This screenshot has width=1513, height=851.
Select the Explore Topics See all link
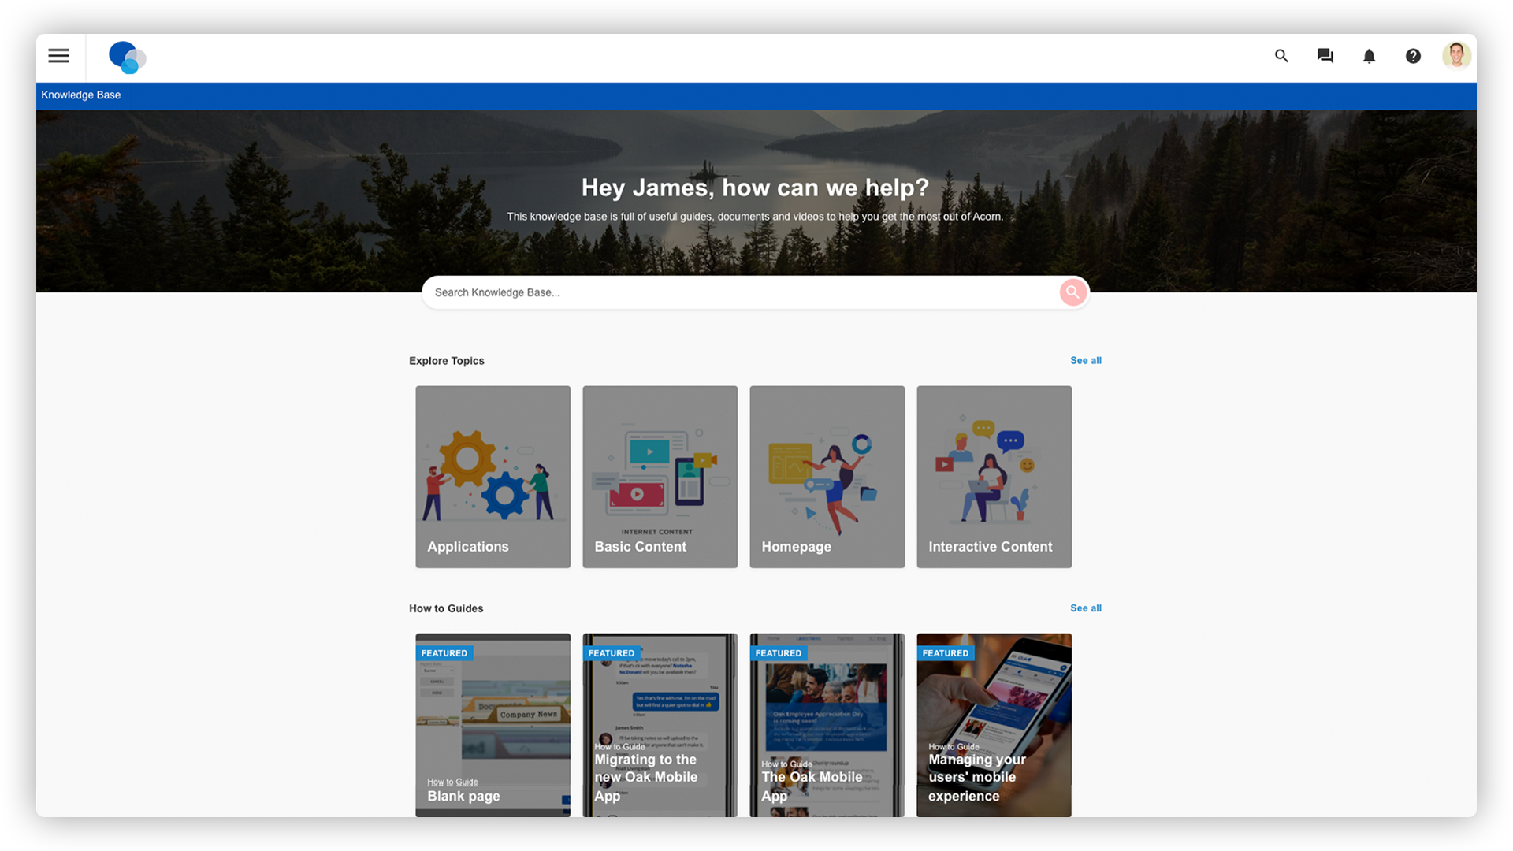[1085, 360]
